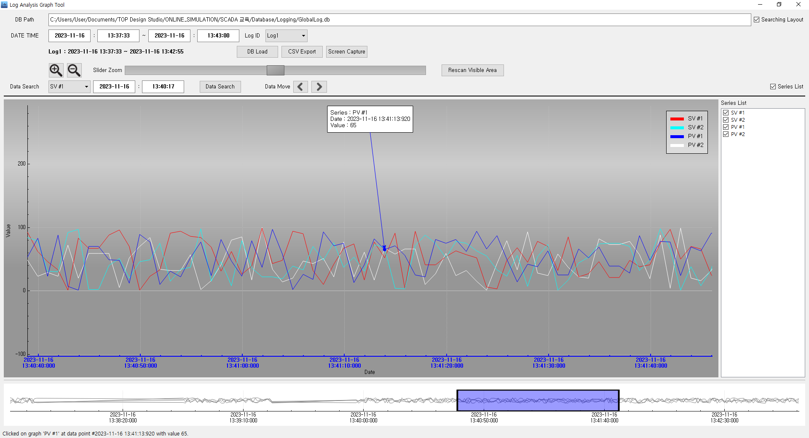Disable the Series List checkbox

[x=773, y=87]
